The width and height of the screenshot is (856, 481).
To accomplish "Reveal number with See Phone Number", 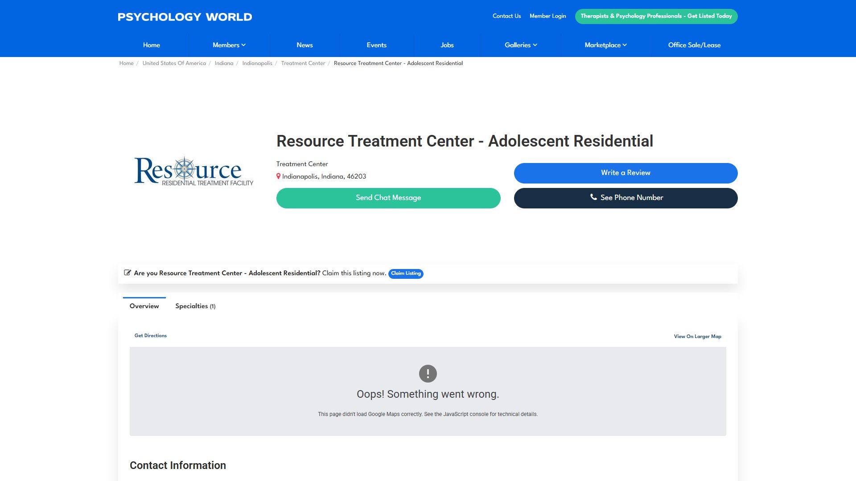I will pyautogui.click(x=626, y=198).
